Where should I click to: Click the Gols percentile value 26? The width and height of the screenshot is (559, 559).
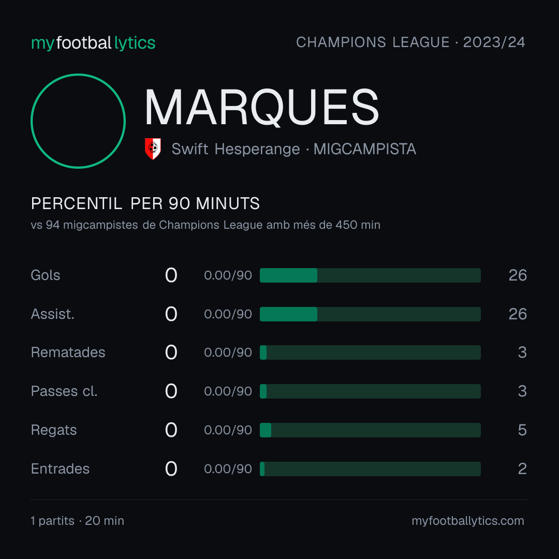pos(518,275)
